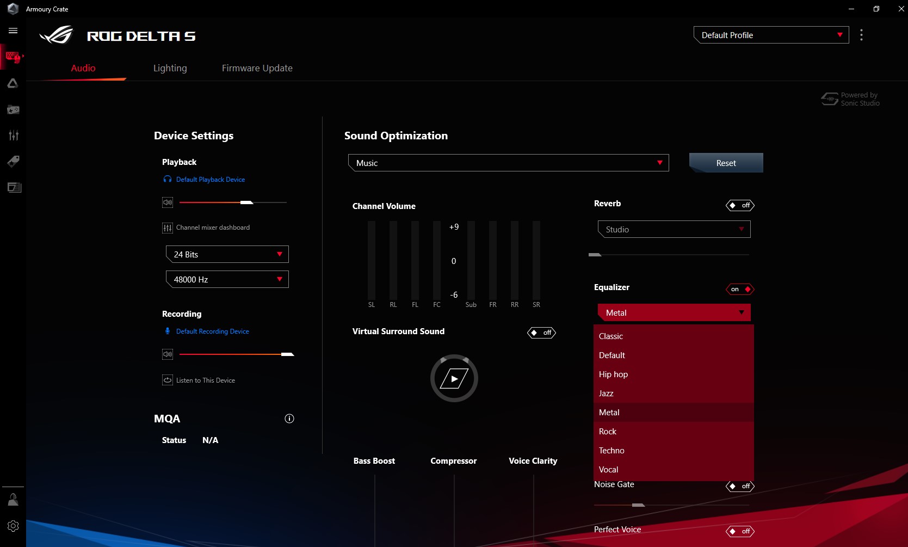Open the three-dot more options menu
The width and height of the screenshot is (908, 547).
tap(861, 35)
